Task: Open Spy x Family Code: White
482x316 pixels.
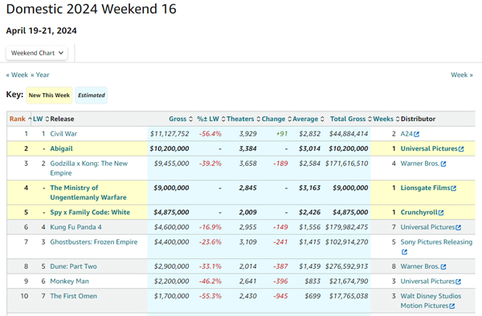Action: coord(90,213)
